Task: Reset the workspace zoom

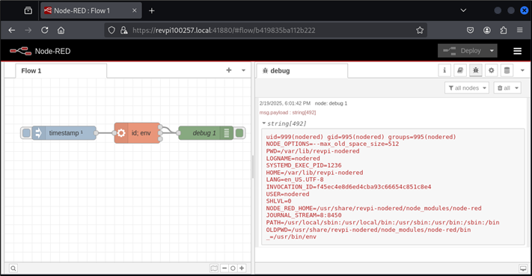Action: [x=233, y=269]
